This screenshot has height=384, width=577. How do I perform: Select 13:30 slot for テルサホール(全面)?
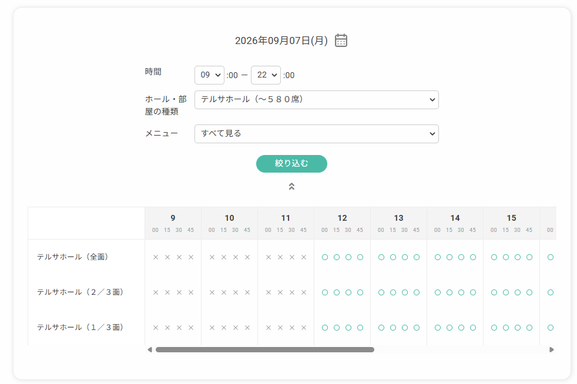click(x=405, y=257)
